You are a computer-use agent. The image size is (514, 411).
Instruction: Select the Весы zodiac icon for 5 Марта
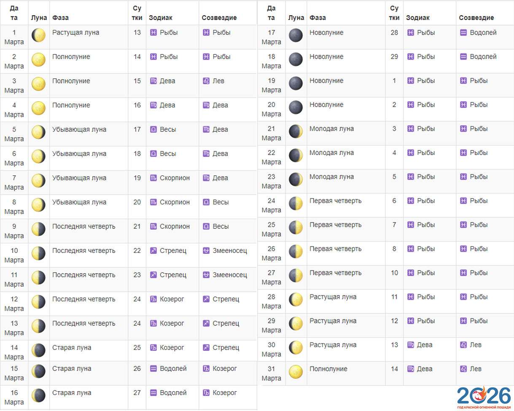153,130
